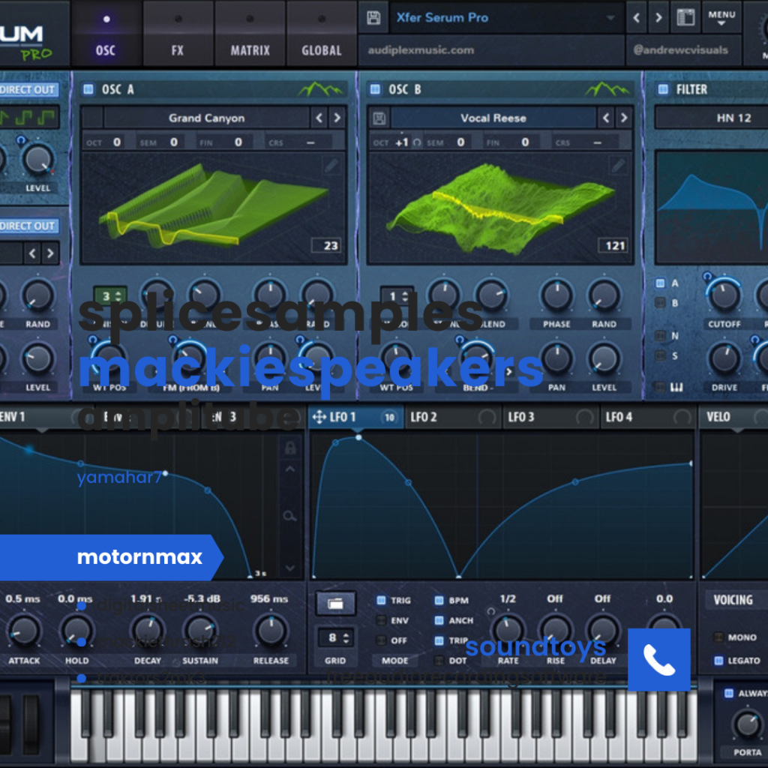Toggle OSC A 3D view mountain icon
Image resolution: width=768 pixels, height=768 pixels.
(321, 89)
